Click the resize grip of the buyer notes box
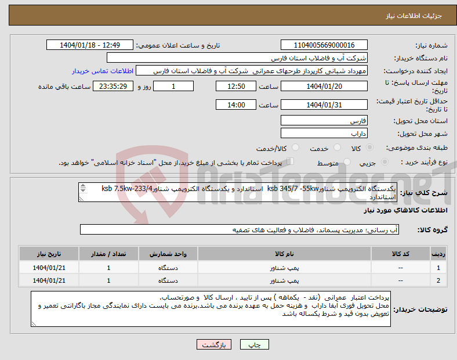457x360 pixels. pyautogui.click(x=34, y=324)
